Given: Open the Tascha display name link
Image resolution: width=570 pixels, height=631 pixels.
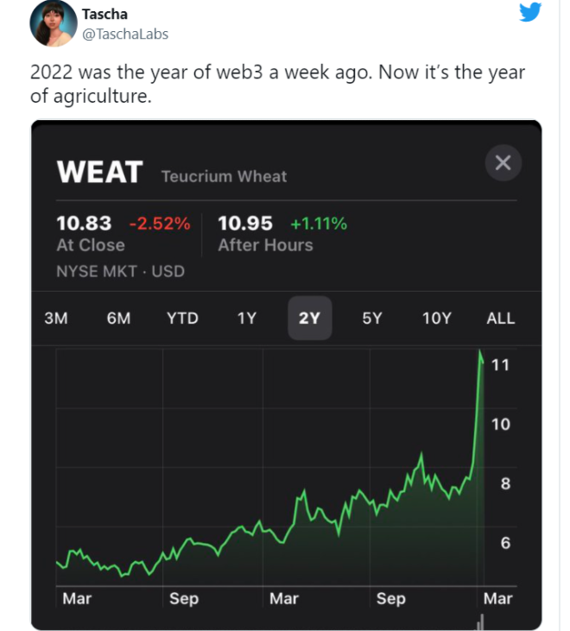Looking at the screenshot, I should point(104,14).
